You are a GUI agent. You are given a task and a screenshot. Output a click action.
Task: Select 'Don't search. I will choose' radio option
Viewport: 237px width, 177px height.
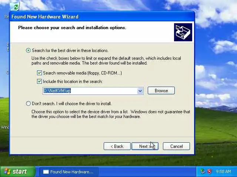click(x=28, y=104)
